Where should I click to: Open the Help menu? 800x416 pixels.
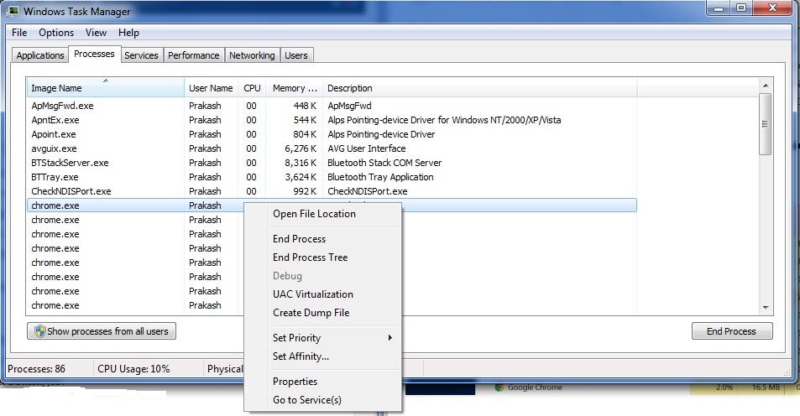pos(128,33)
